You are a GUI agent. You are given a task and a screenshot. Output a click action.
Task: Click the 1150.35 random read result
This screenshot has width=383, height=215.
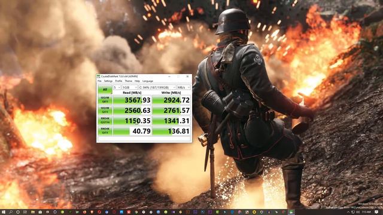132,121
